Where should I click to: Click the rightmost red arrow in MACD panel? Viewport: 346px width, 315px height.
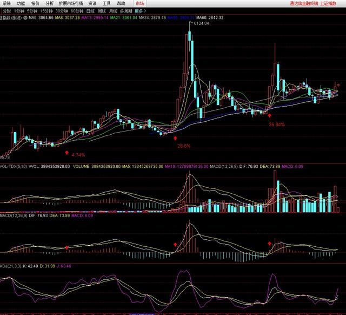pos(269,245)
